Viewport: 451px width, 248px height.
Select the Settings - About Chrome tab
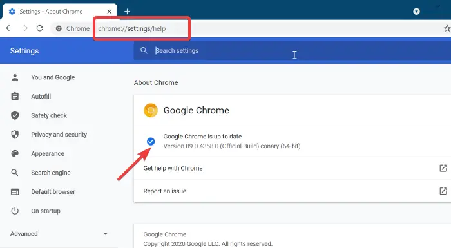coord(60,12)
